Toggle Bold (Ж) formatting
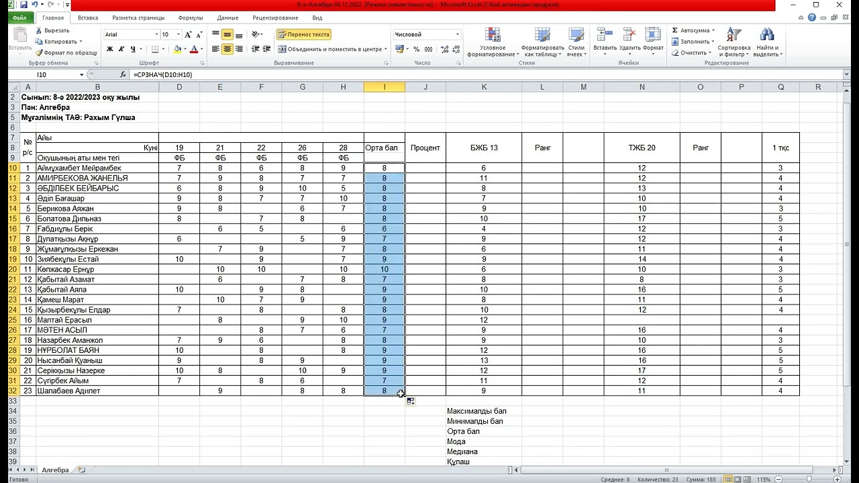 [109, 49]
